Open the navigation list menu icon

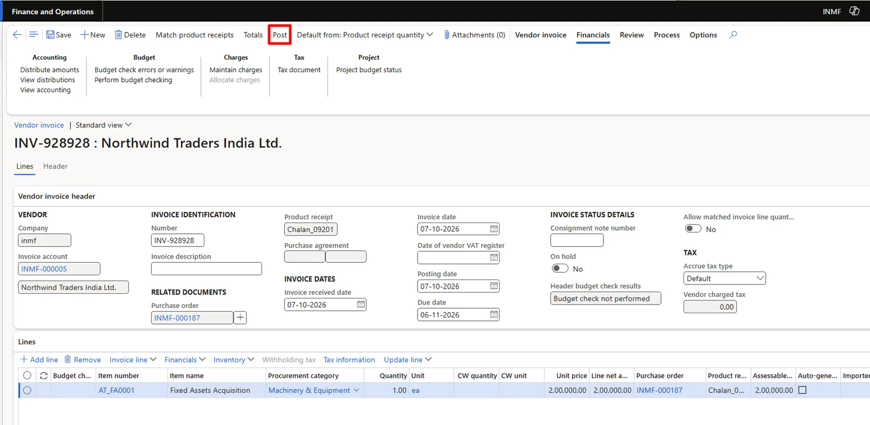[34, 35]
